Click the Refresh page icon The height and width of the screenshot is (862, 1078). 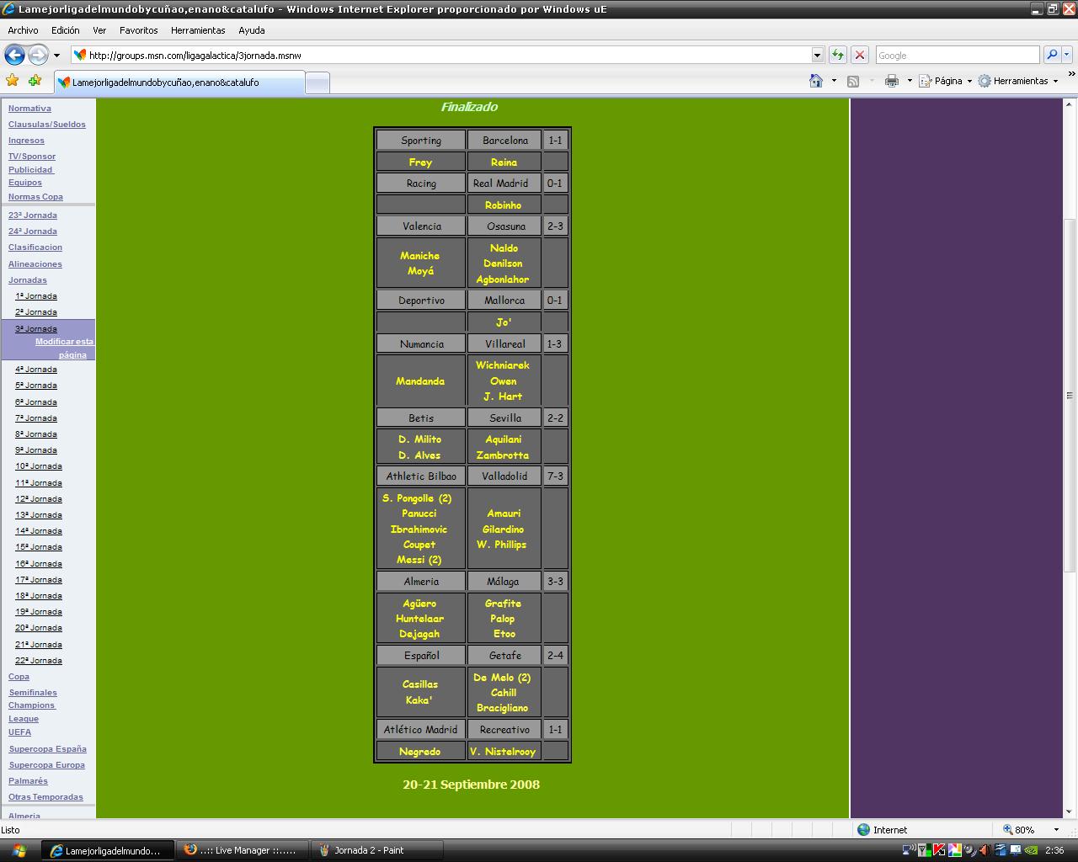[x=837, y=56]
